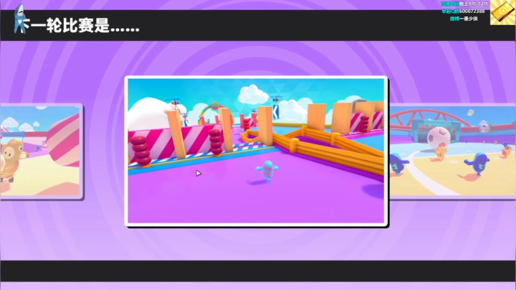Click the golden ticket icon
Image resolution: width=516 pixels, height=290 pixels.
coord(503,12)
